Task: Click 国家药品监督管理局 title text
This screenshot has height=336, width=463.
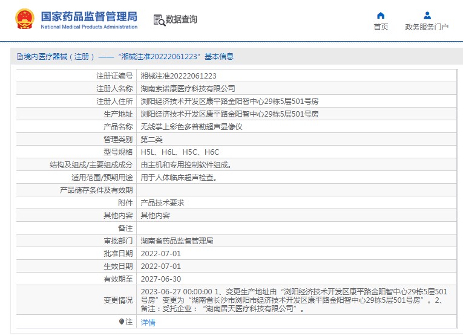Action: click(x=89, y=16)
